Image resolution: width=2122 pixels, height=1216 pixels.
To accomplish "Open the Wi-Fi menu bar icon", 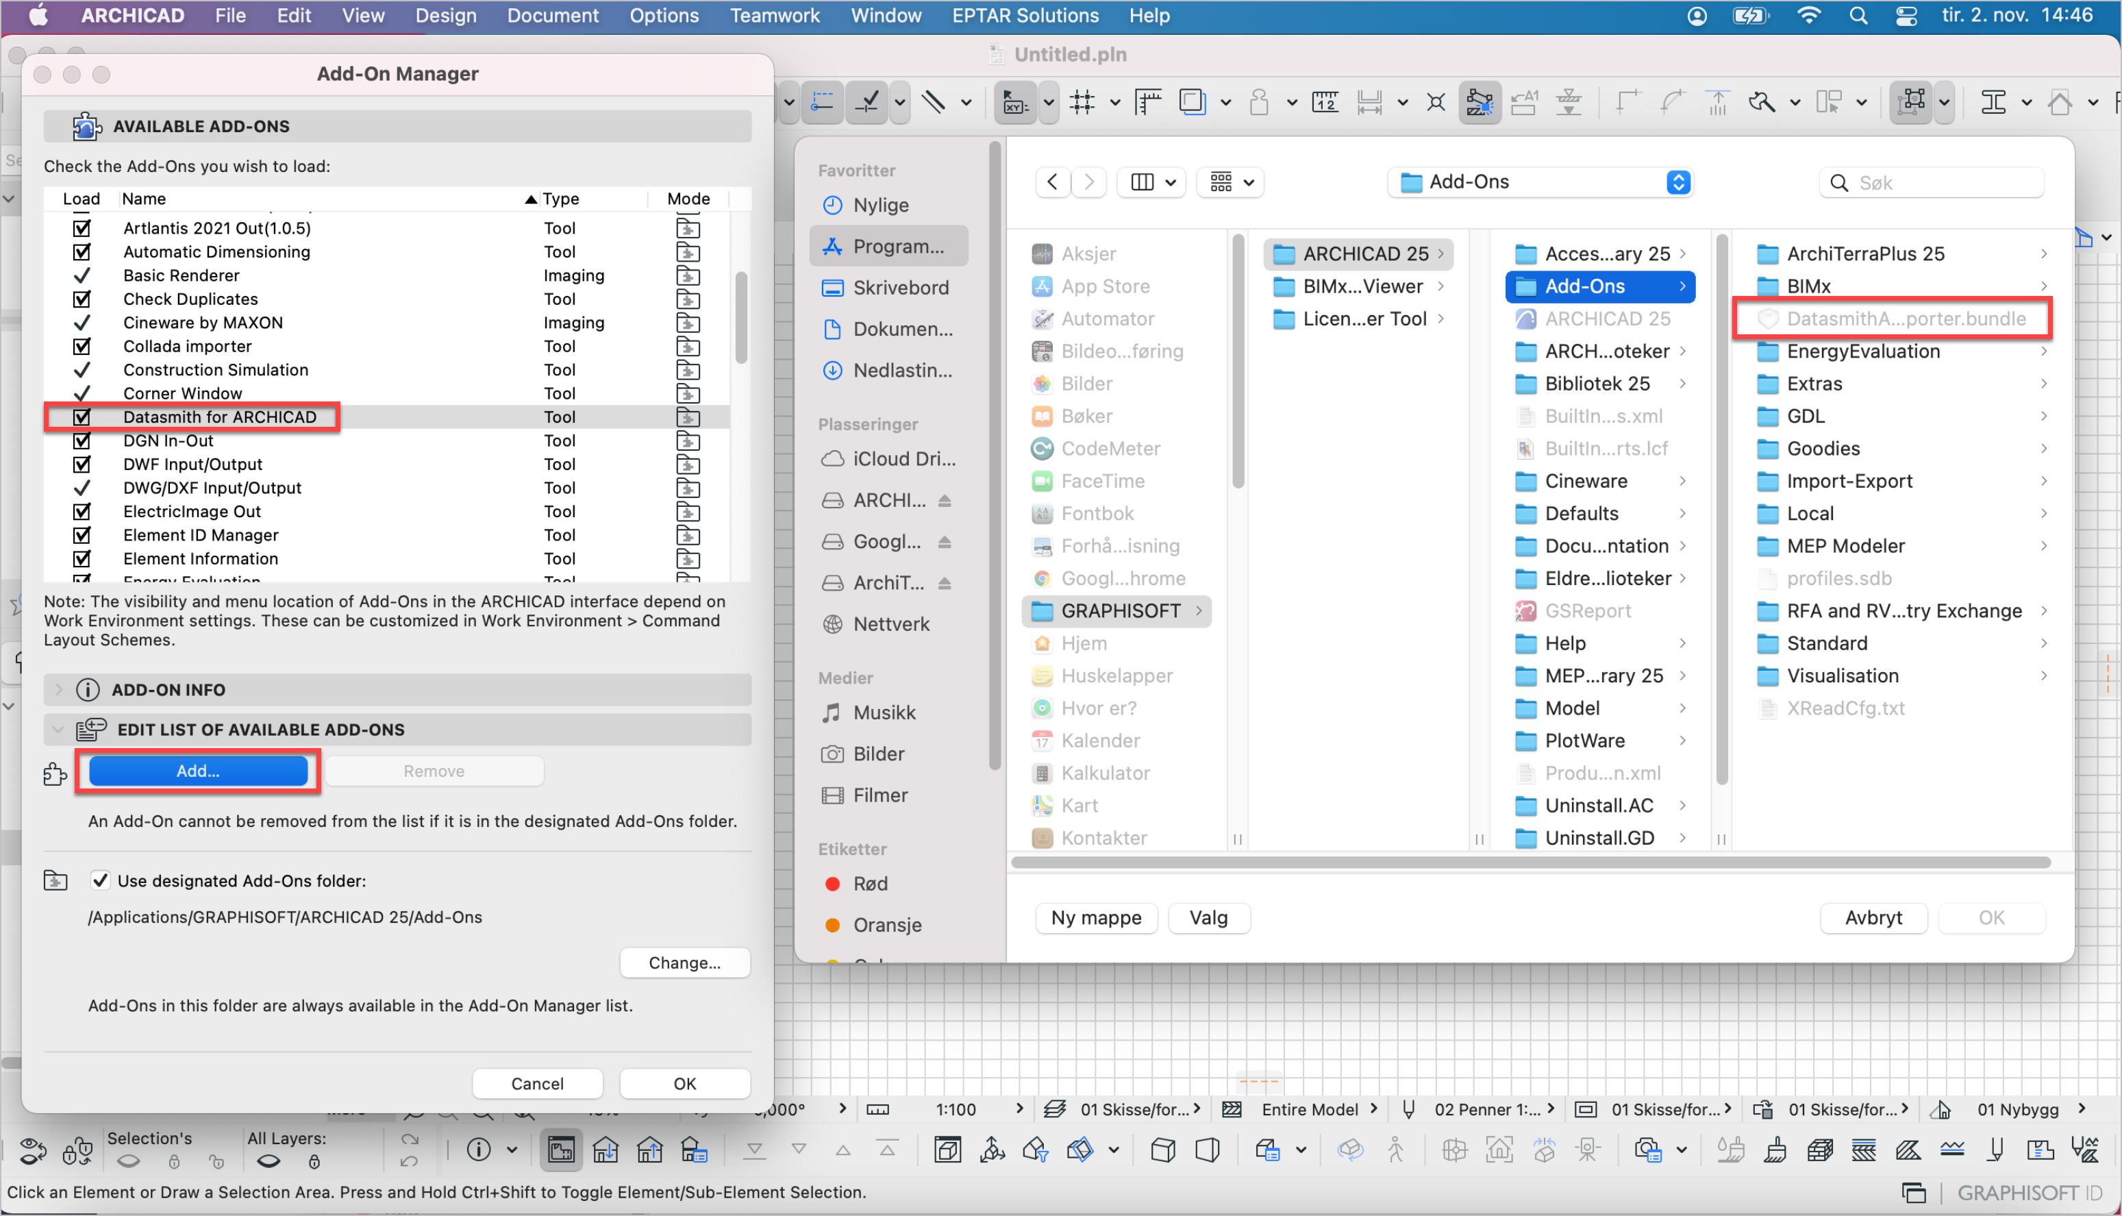I will [1808, 16].
